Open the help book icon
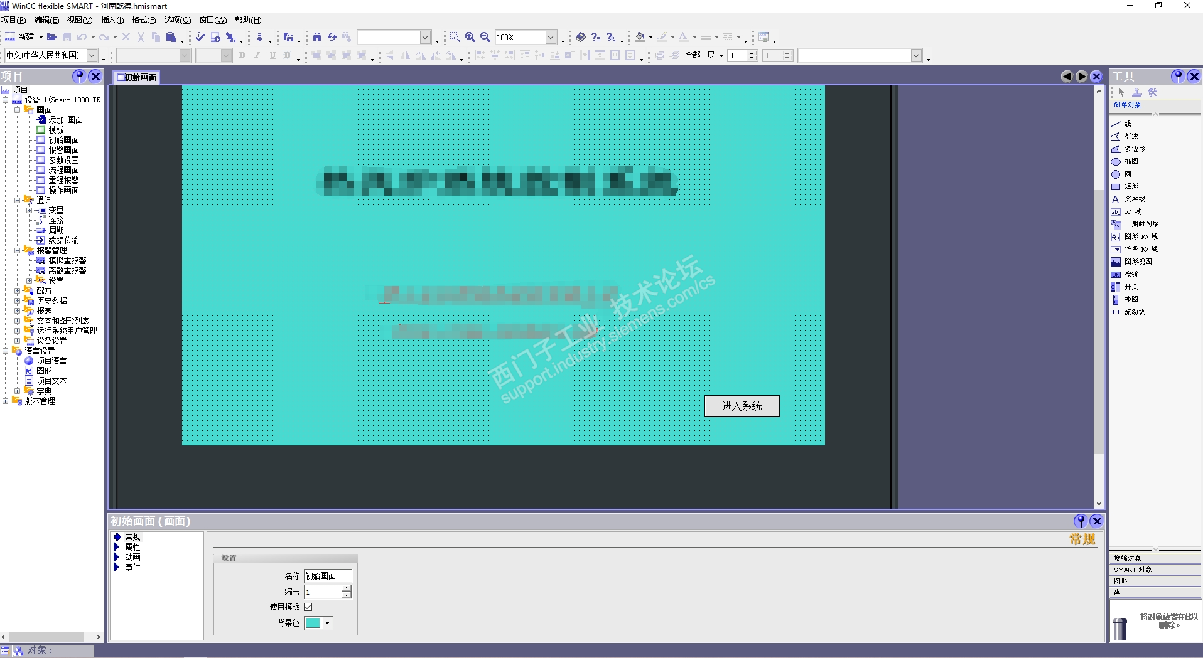The height and width of the screenshot is (658, 1203). tap(581, 37)
